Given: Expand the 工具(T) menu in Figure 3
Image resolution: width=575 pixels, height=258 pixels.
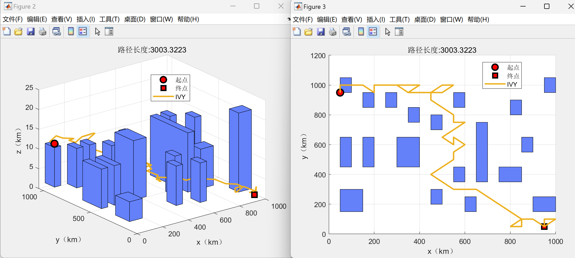Looking at the screenshot, I should (399, 20).
